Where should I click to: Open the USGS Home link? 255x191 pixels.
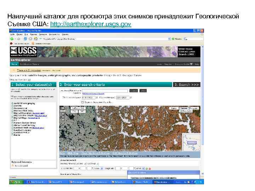[185, 49]
